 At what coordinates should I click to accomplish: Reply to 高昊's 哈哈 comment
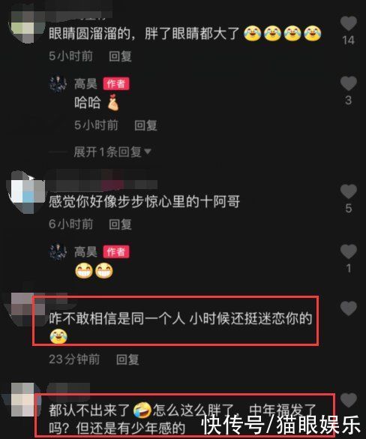click(145, 125)
